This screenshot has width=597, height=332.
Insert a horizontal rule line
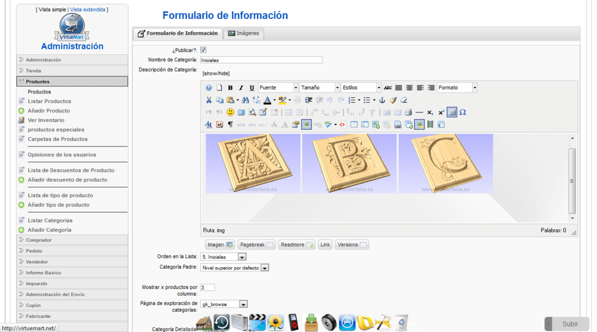pyautogui.click(x=419, y=112)
